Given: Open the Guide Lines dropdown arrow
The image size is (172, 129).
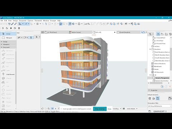Looking at the screenshot, I should tap(23, 24).
